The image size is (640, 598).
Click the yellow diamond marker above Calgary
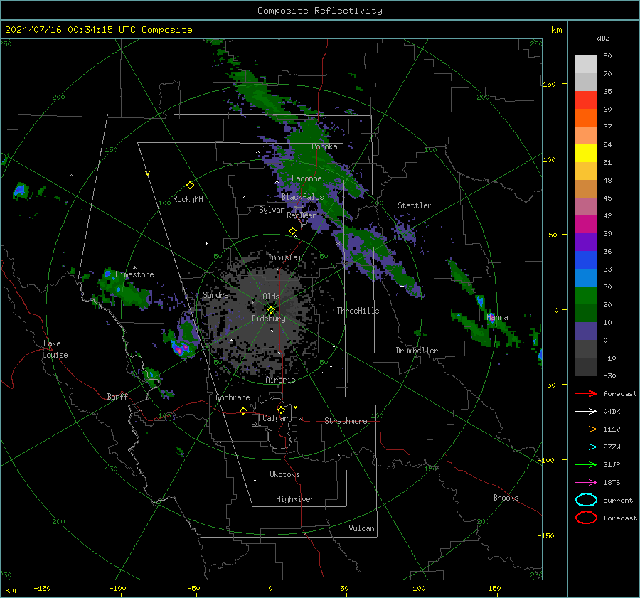(x=281, y=410)
